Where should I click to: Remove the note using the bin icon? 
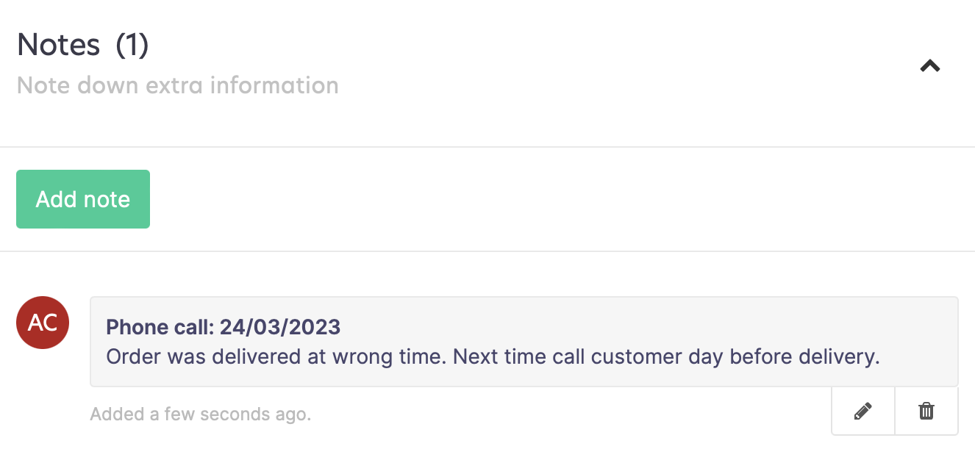tap(926, 412)
